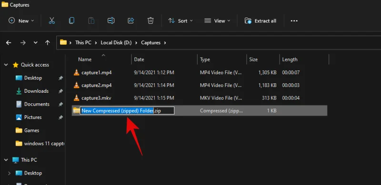Click the pin icon beside Pictures
This screenshot has height=185, width=381.
point(60,117)
